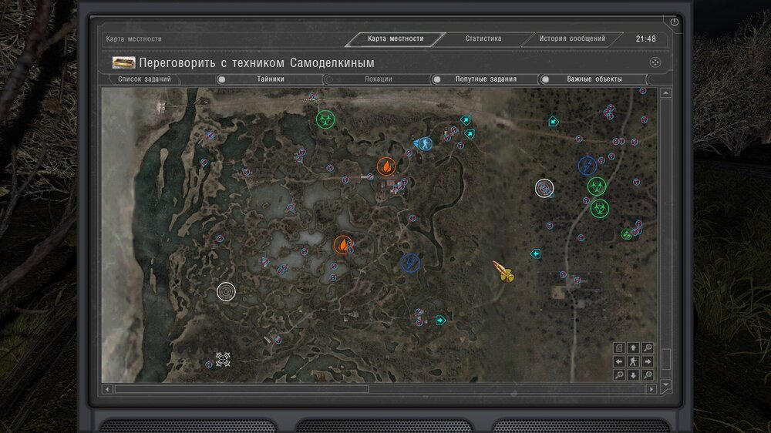Click the horizontal scrollbar thumb
The height and width of the screenshot is (433, 771).
coord(241,389)
